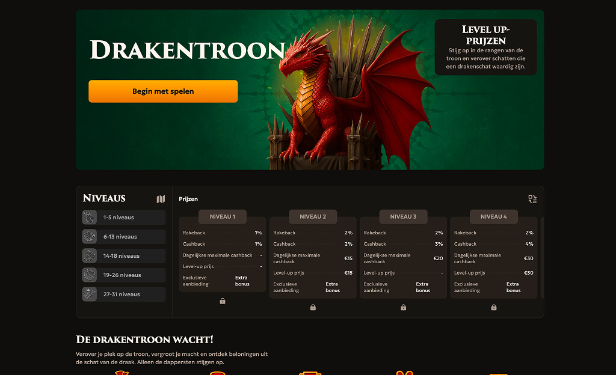Click Niveau 1 Rakeback row

click(x=223, y=233)
